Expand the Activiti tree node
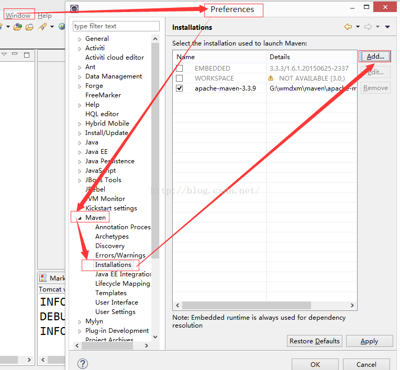Viewport: 400px width, 370px height. point(80,49)
